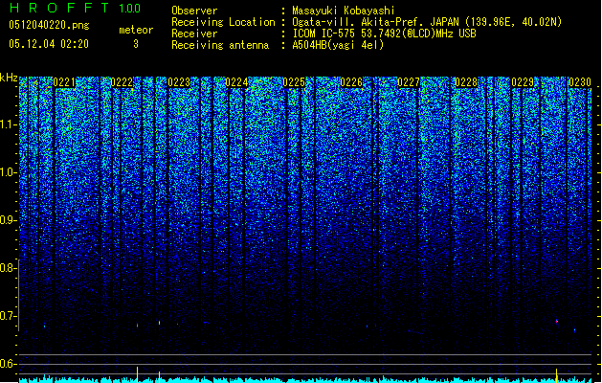Click the Receiver label
This screenshot has width=602, height=383.
(x=194, y=34)
